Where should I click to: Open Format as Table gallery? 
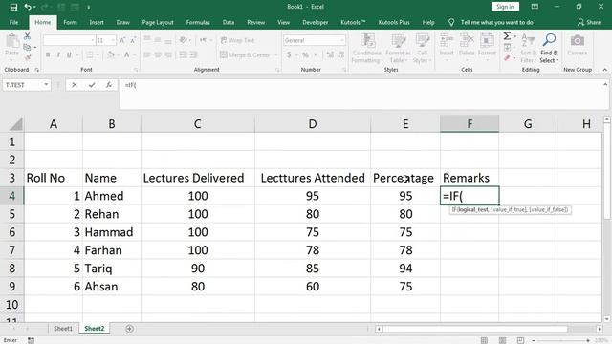(398, 49)
